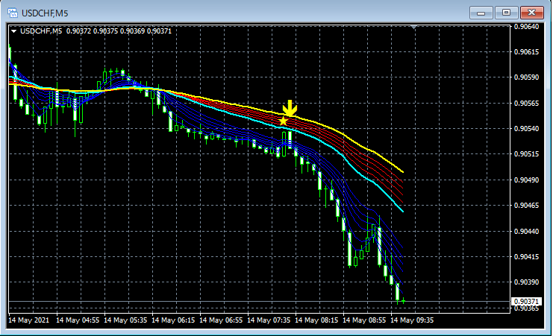Click the 14 May 2021 time label
553x336 pixels.
coord(29,320)
